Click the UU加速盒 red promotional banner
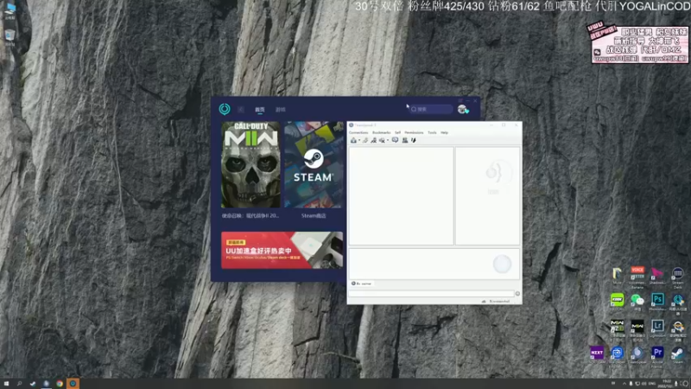This screenshot has width=691, height=389. pyautogui.click(x=282, y=250)
